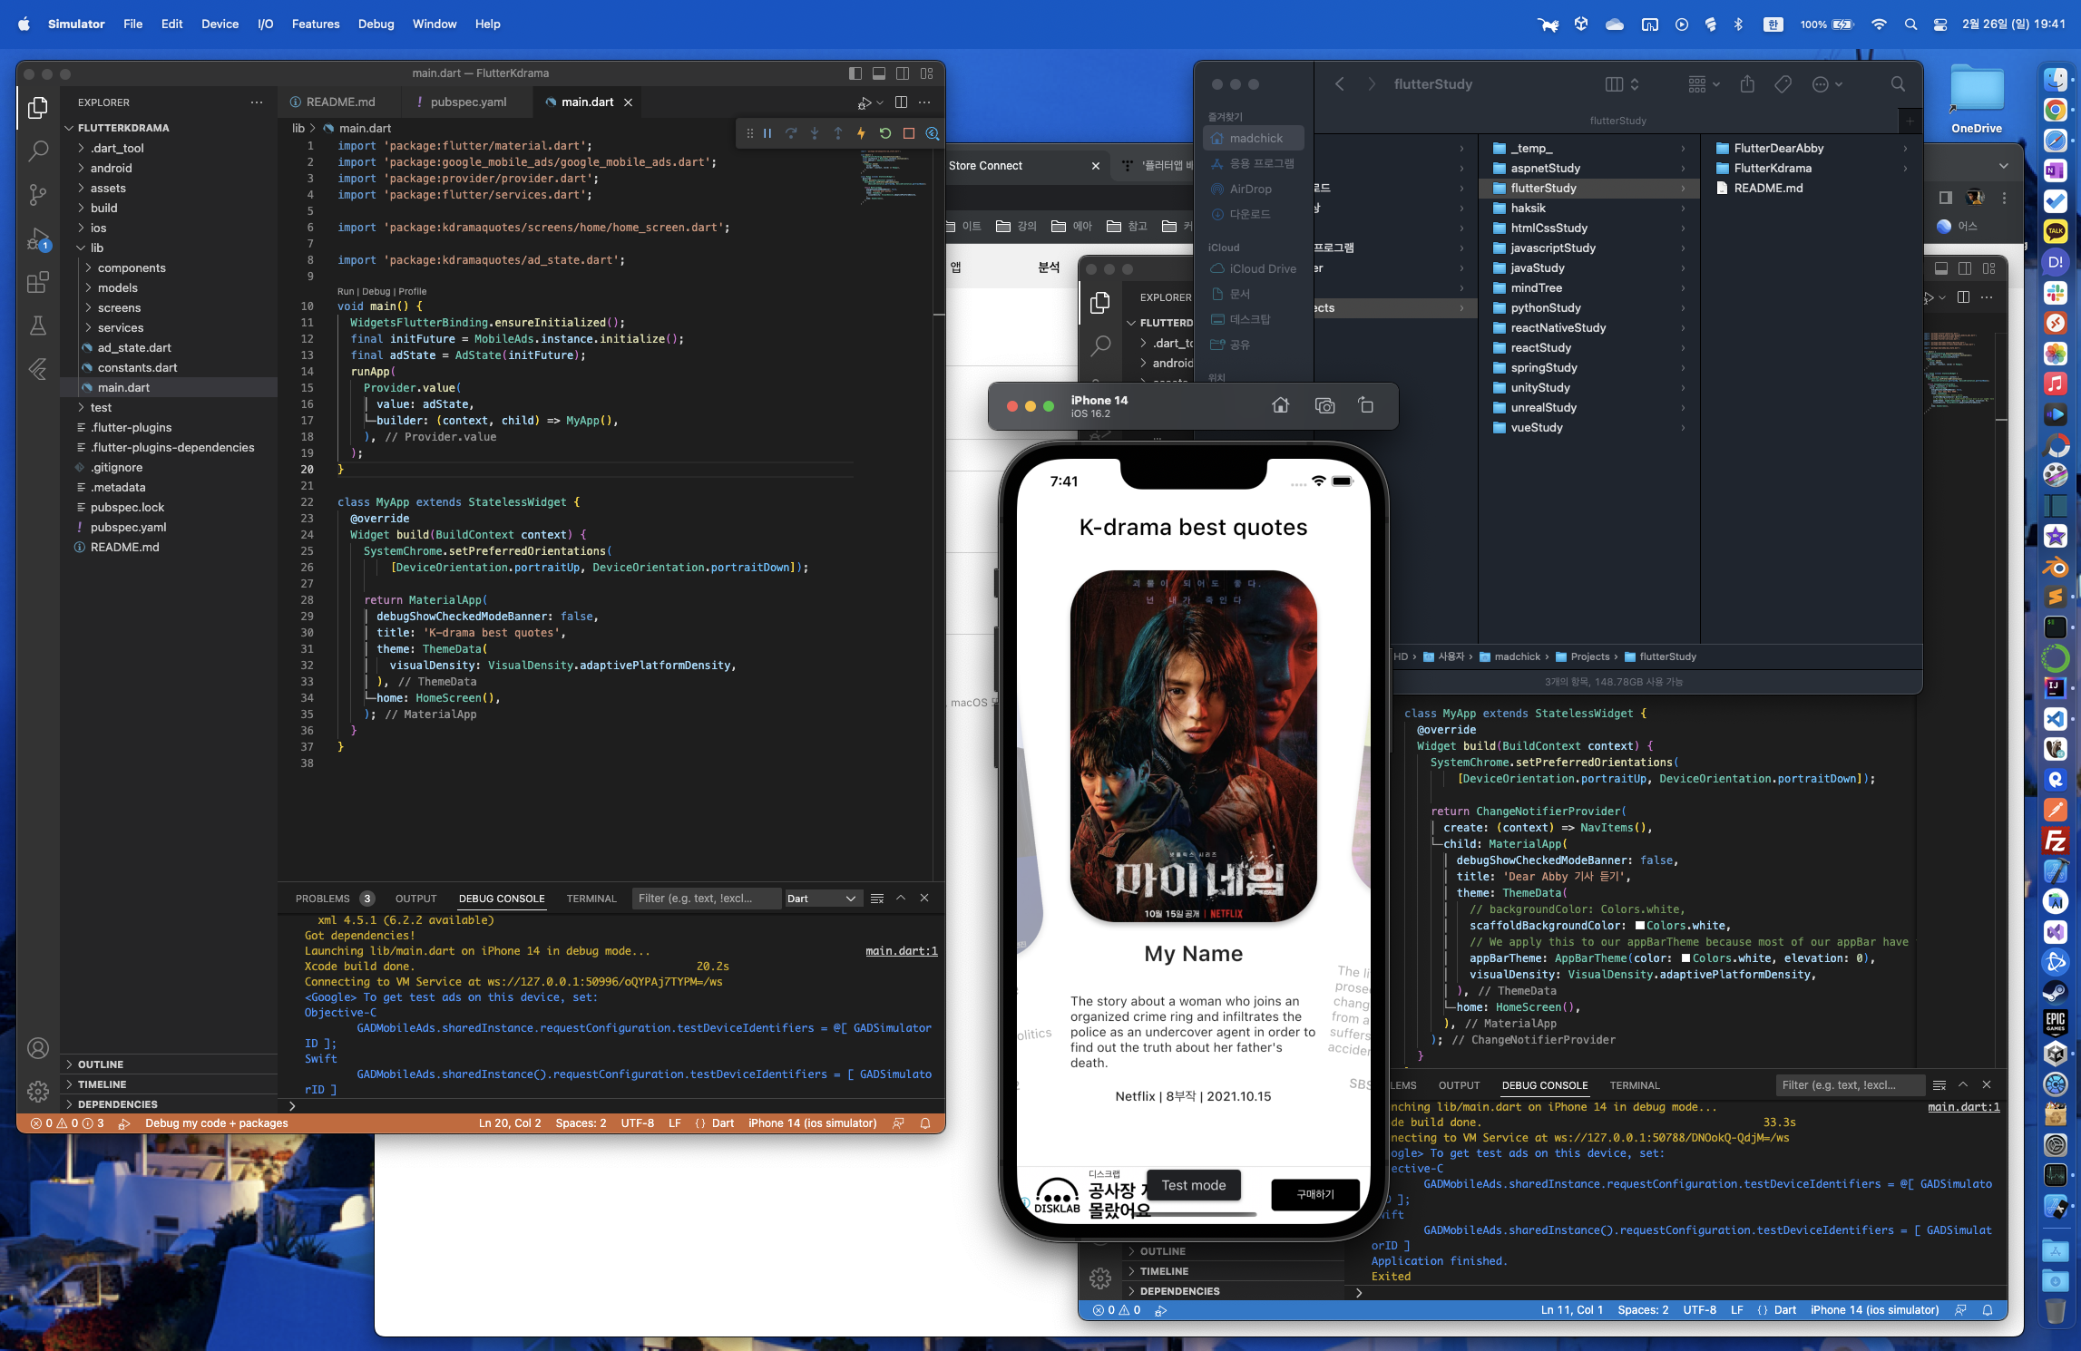
Task: Tap the 구매하기 ad button
Action: coord(1314,1193)
